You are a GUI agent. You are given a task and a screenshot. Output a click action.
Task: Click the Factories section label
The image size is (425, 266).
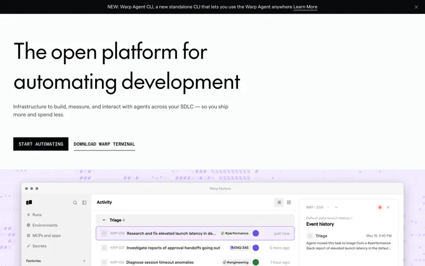(x=33, y=261)
